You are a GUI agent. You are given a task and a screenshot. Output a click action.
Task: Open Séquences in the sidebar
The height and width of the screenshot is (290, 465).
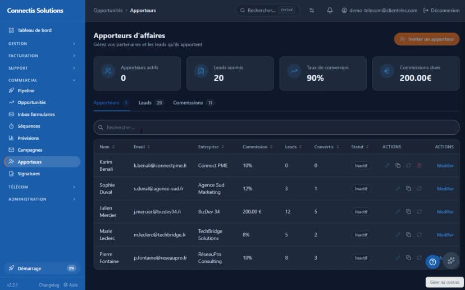pos(43,126)
